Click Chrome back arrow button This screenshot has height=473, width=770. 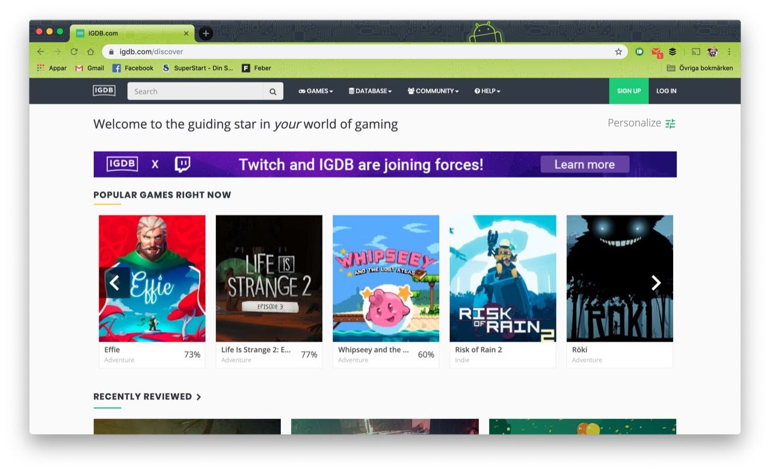pos(40,52)
